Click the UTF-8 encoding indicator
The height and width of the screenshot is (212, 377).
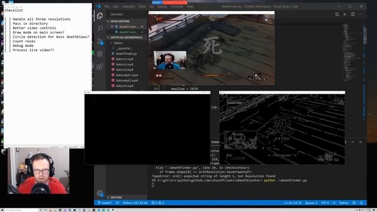click(x=325, y=203)
